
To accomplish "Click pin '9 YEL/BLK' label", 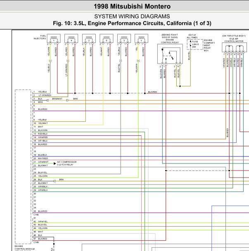I will [40, 120].
